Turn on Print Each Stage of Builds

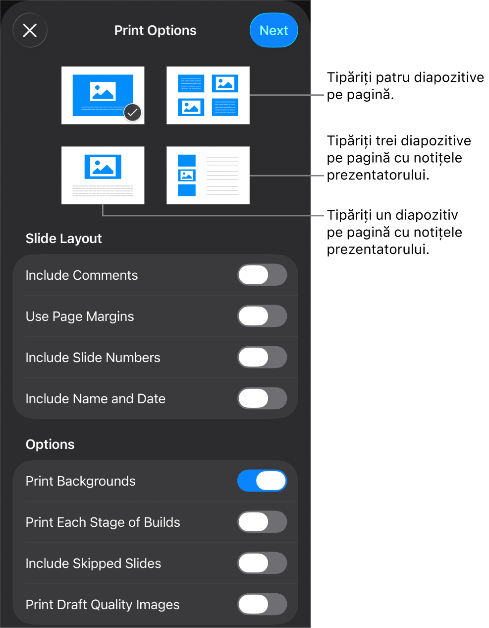[262, 522]
